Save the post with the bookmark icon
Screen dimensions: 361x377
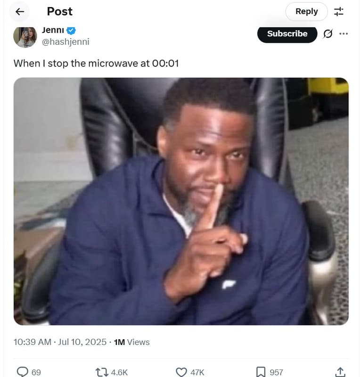click(x=261, y=372)
